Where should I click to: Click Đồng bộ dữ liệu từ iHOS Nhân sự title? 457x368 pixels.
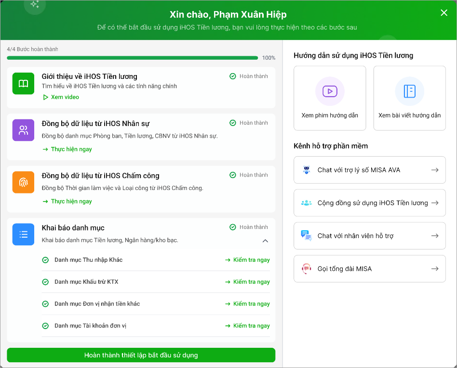point(95,124)
